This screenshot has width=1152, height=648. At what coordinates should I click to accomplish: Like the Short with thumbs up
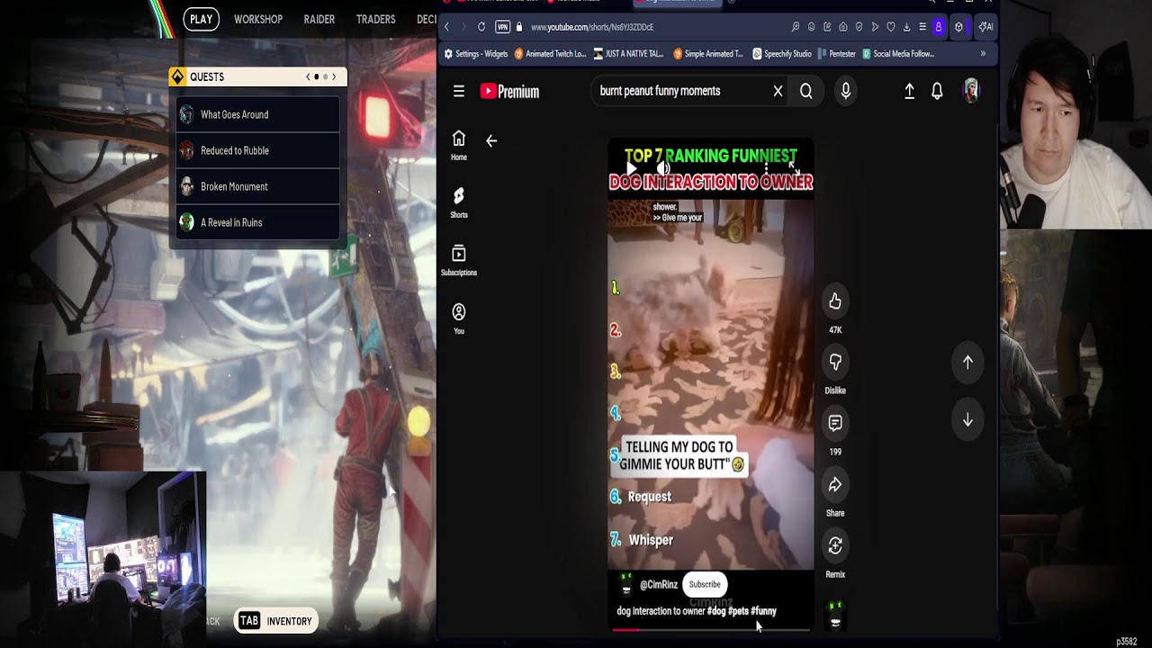(835, 301)
